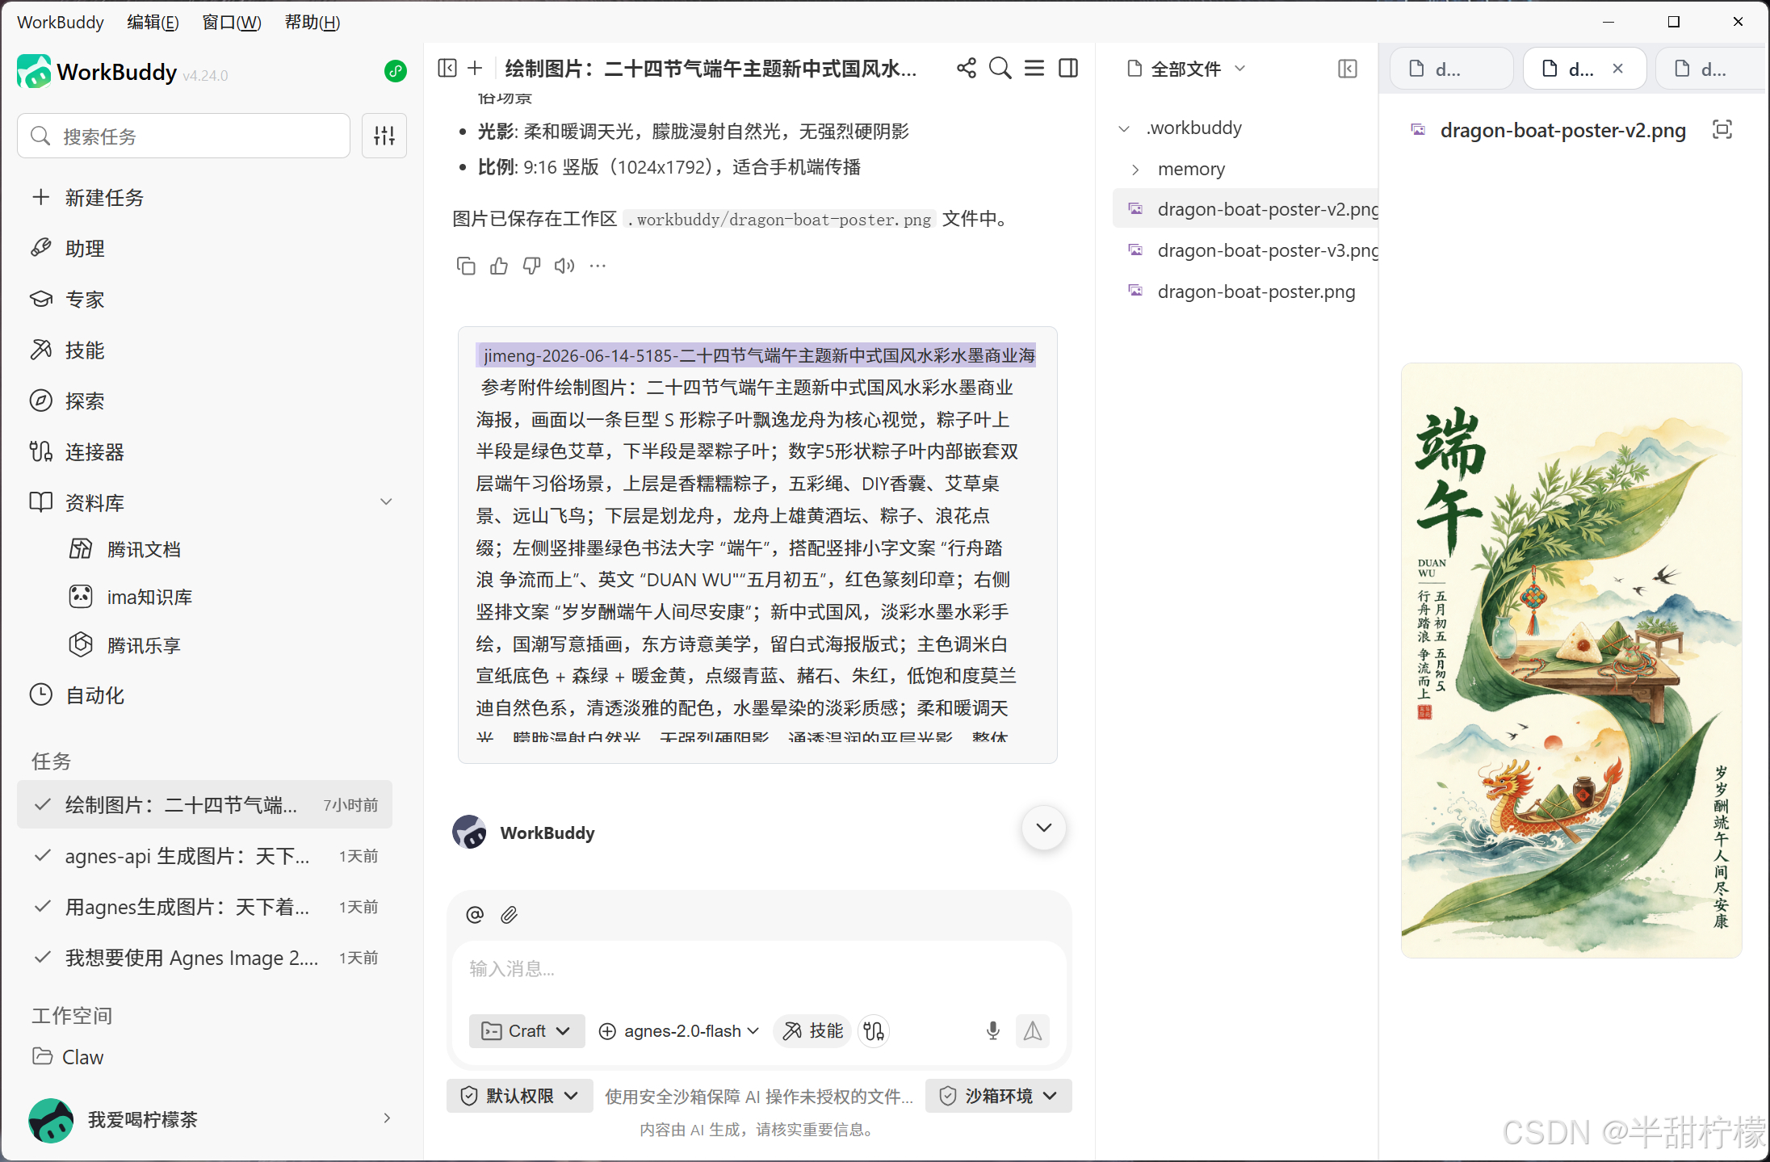Screen dimensions: 1770x1162
Task: Click the green link status icon beside WorkBuddy logo
Action: click(x=395, y=71)
